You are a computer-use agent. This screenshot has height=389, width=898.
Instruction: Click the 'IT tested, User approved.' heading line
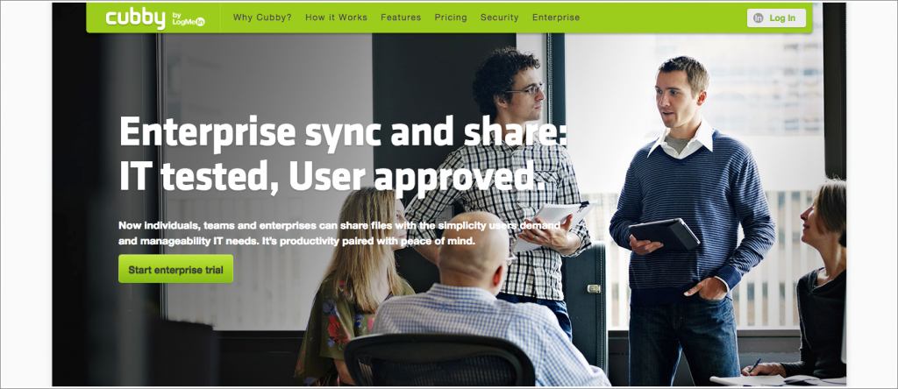332,174
